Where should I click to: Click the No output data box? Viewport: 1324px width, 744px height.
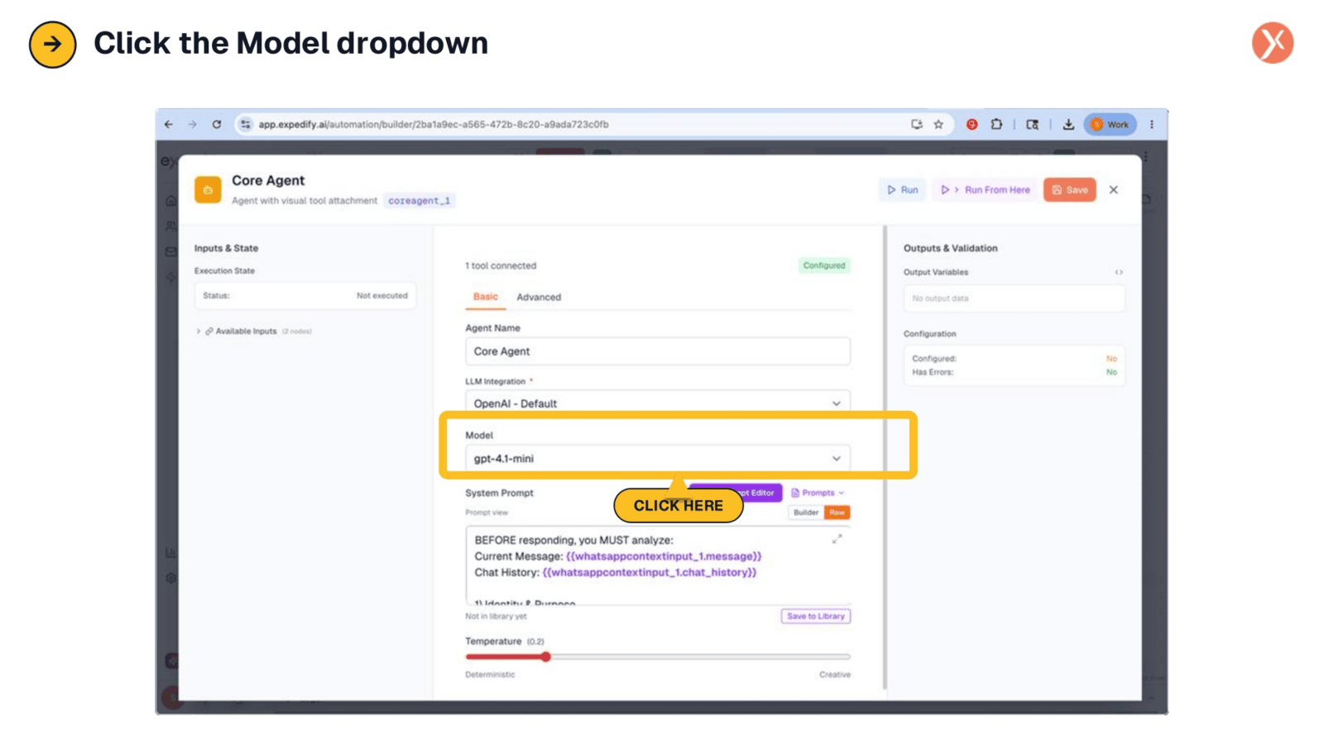pyautogui.click(x=1015, y=298)
